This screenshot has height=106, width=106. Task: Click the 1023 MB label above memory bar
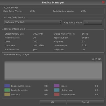(x=96, y=59)
